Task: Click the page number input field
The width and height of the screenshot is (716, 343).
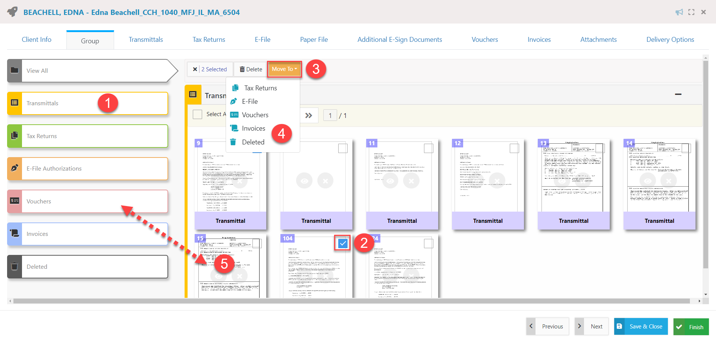Action: pyautogui.click(x=330, y=116)
